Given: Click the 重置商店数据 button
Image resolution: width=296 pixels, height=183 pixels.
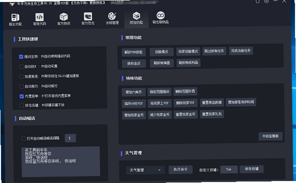Looking at the screenshot, I should [212, 102].
